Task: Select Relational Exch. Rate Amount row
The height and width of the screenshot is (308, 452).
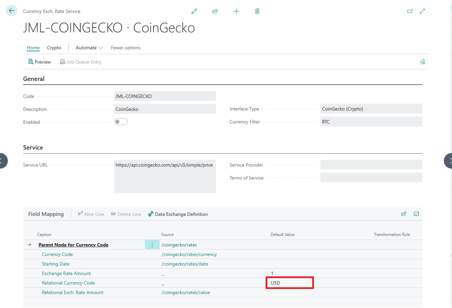Action: pos(223,292)
